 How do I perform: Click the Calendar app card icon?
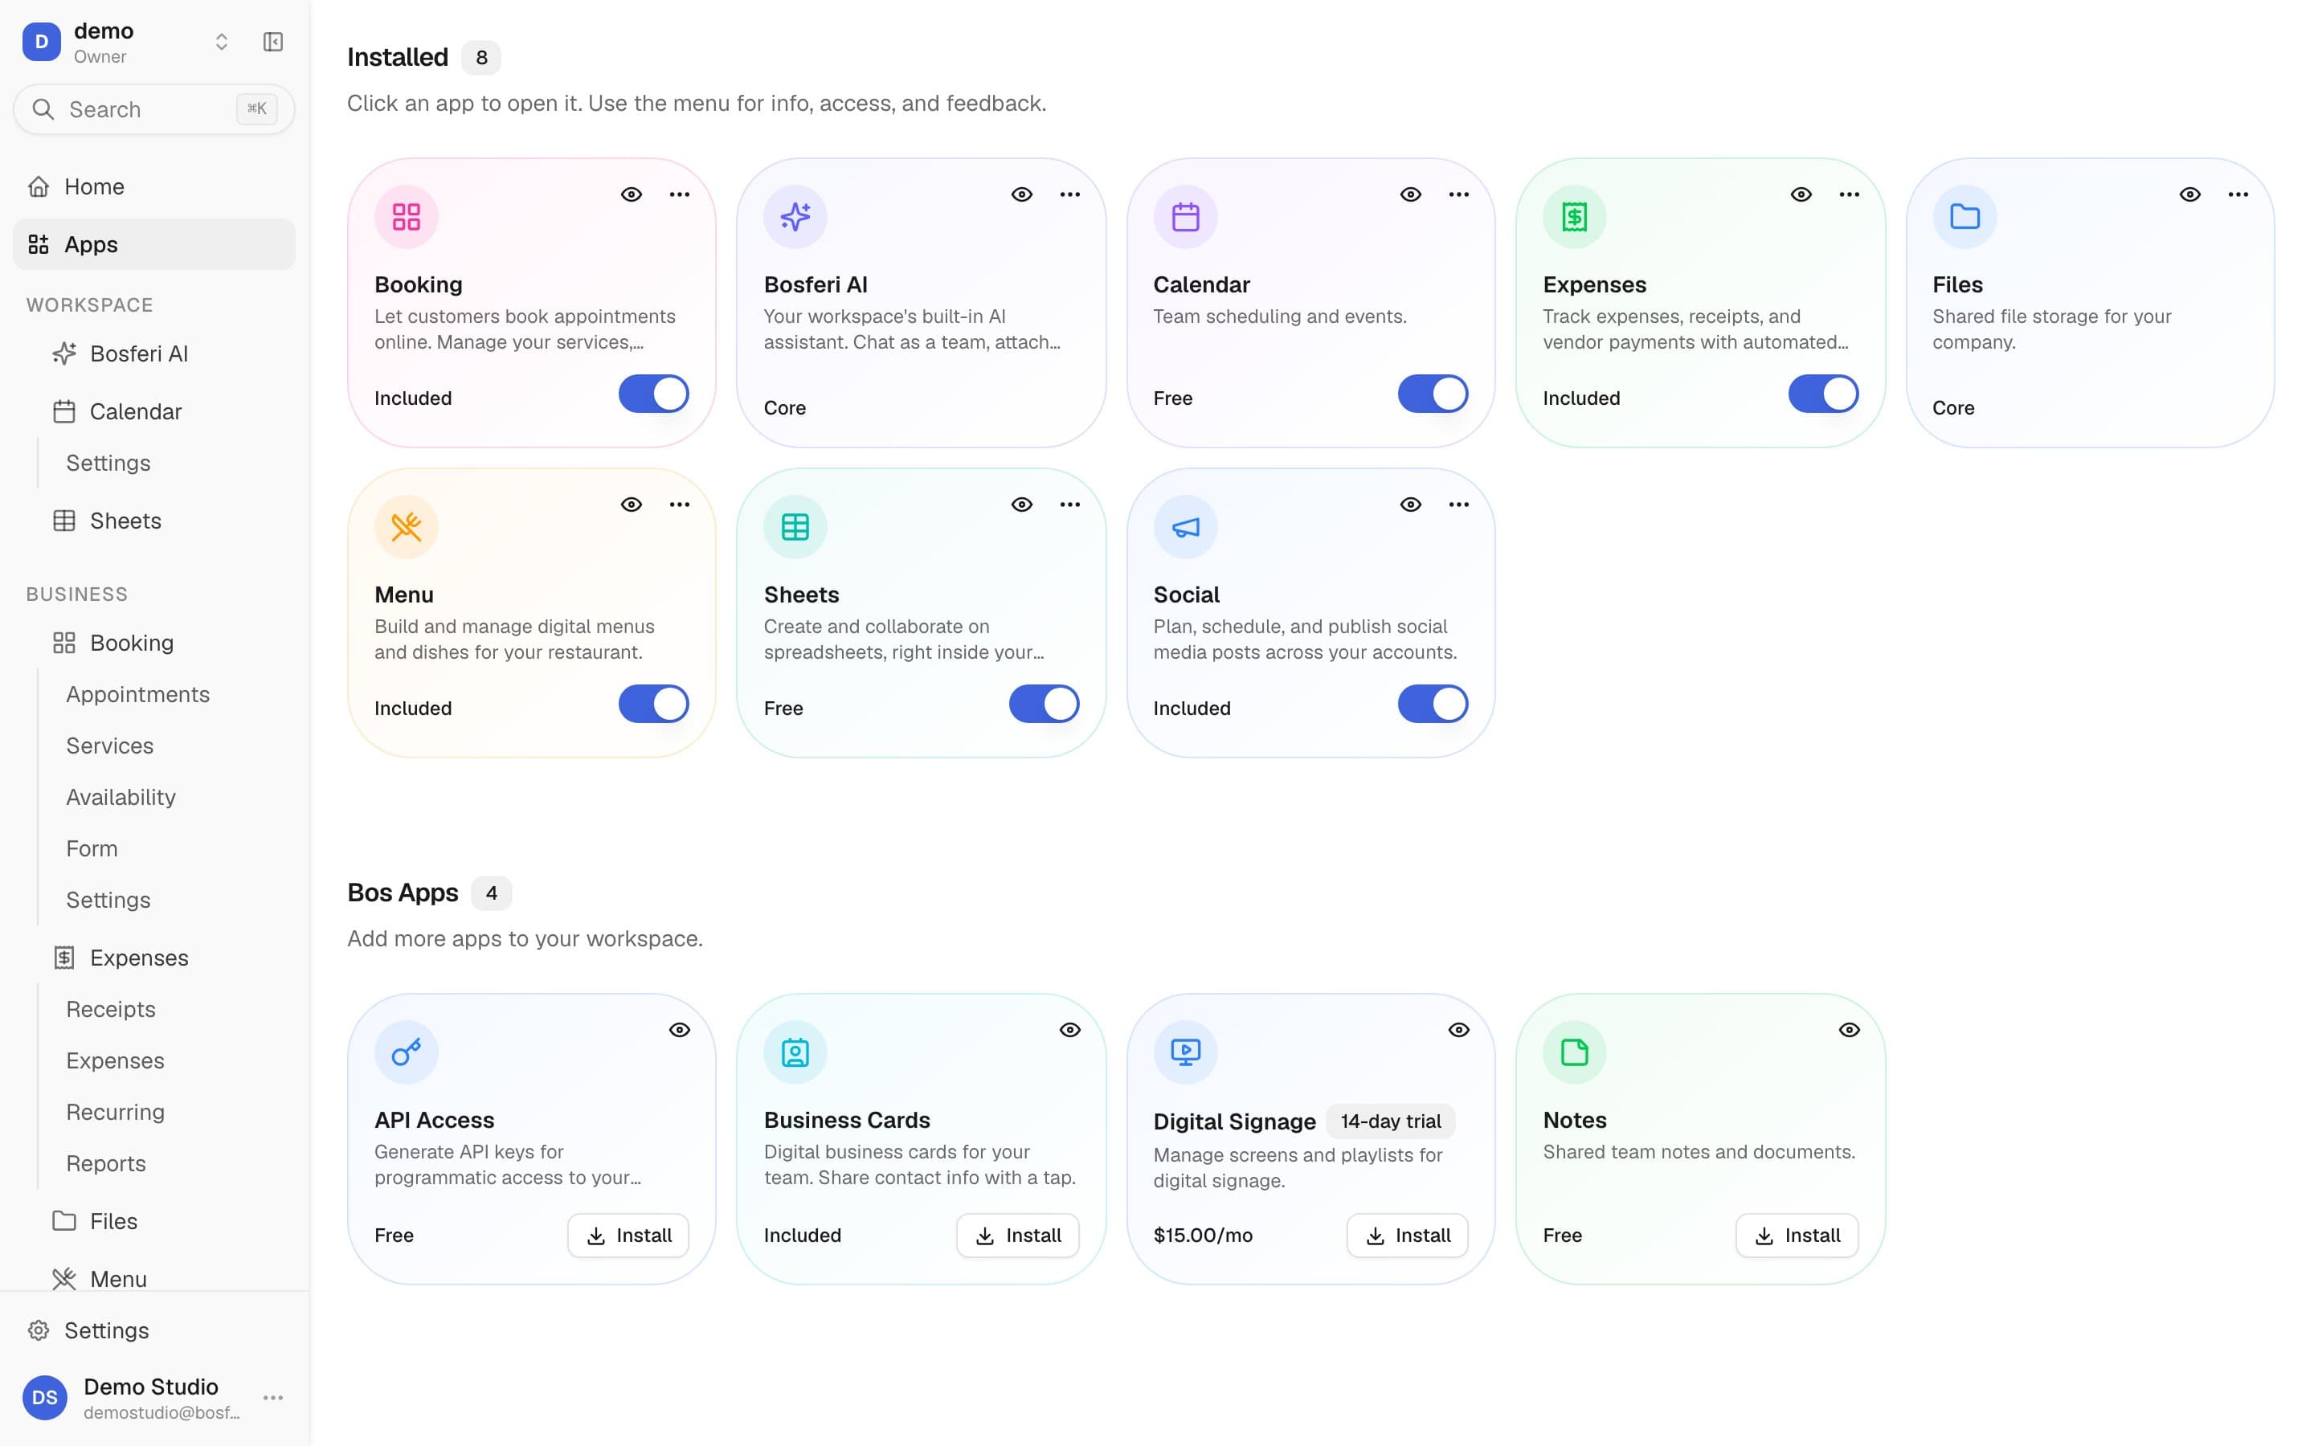pos(1186,217)
